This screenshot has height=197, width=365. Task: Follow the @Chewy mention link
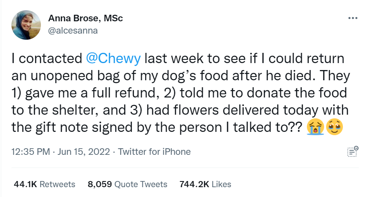114,59
